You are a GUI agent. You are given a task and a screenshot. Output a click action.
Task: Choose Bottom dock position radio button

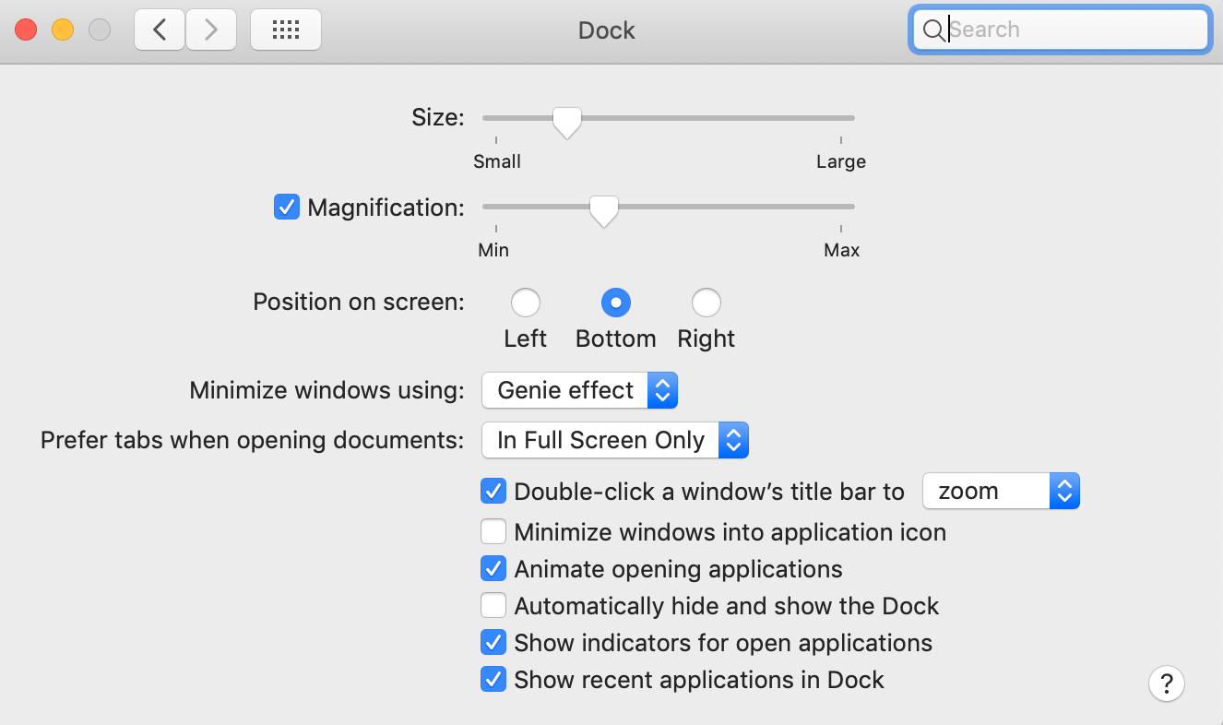pyautogui.click(x=615, y=303)
